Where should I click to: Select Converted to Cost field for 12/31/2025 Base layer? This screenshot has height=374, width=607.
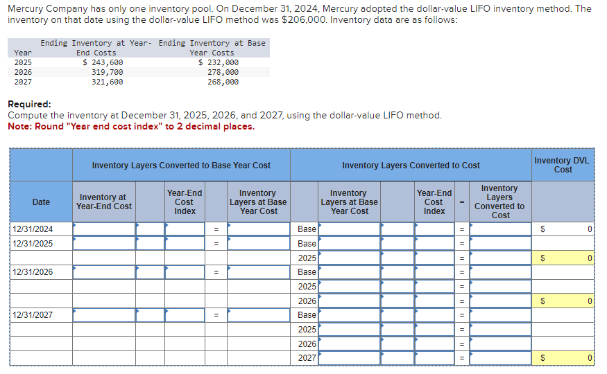click(x=500, y=243)
